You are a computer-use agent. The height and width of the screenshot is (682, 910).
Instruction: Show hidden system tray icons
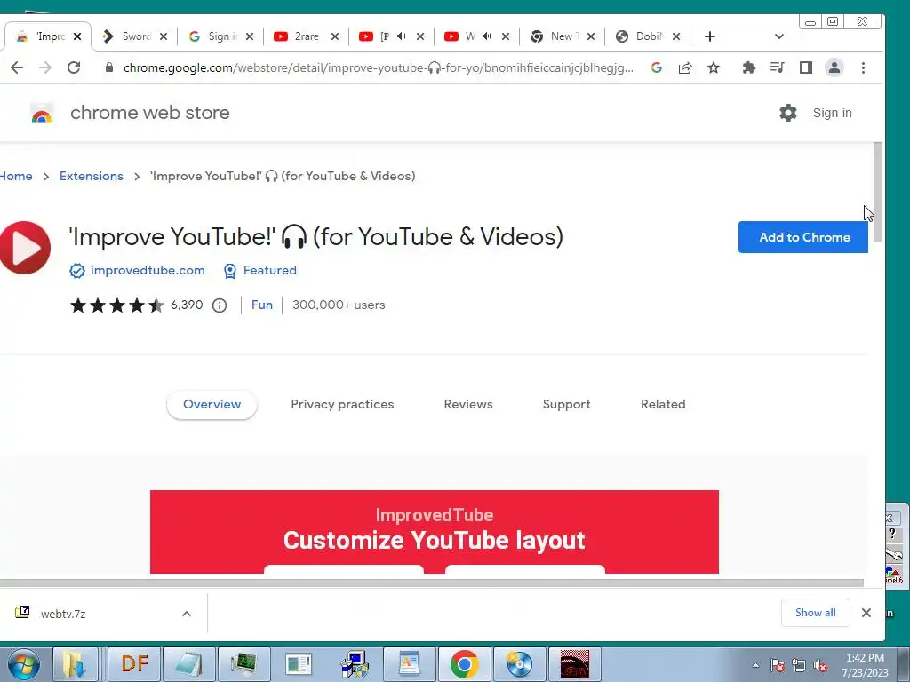click(755, 665)
